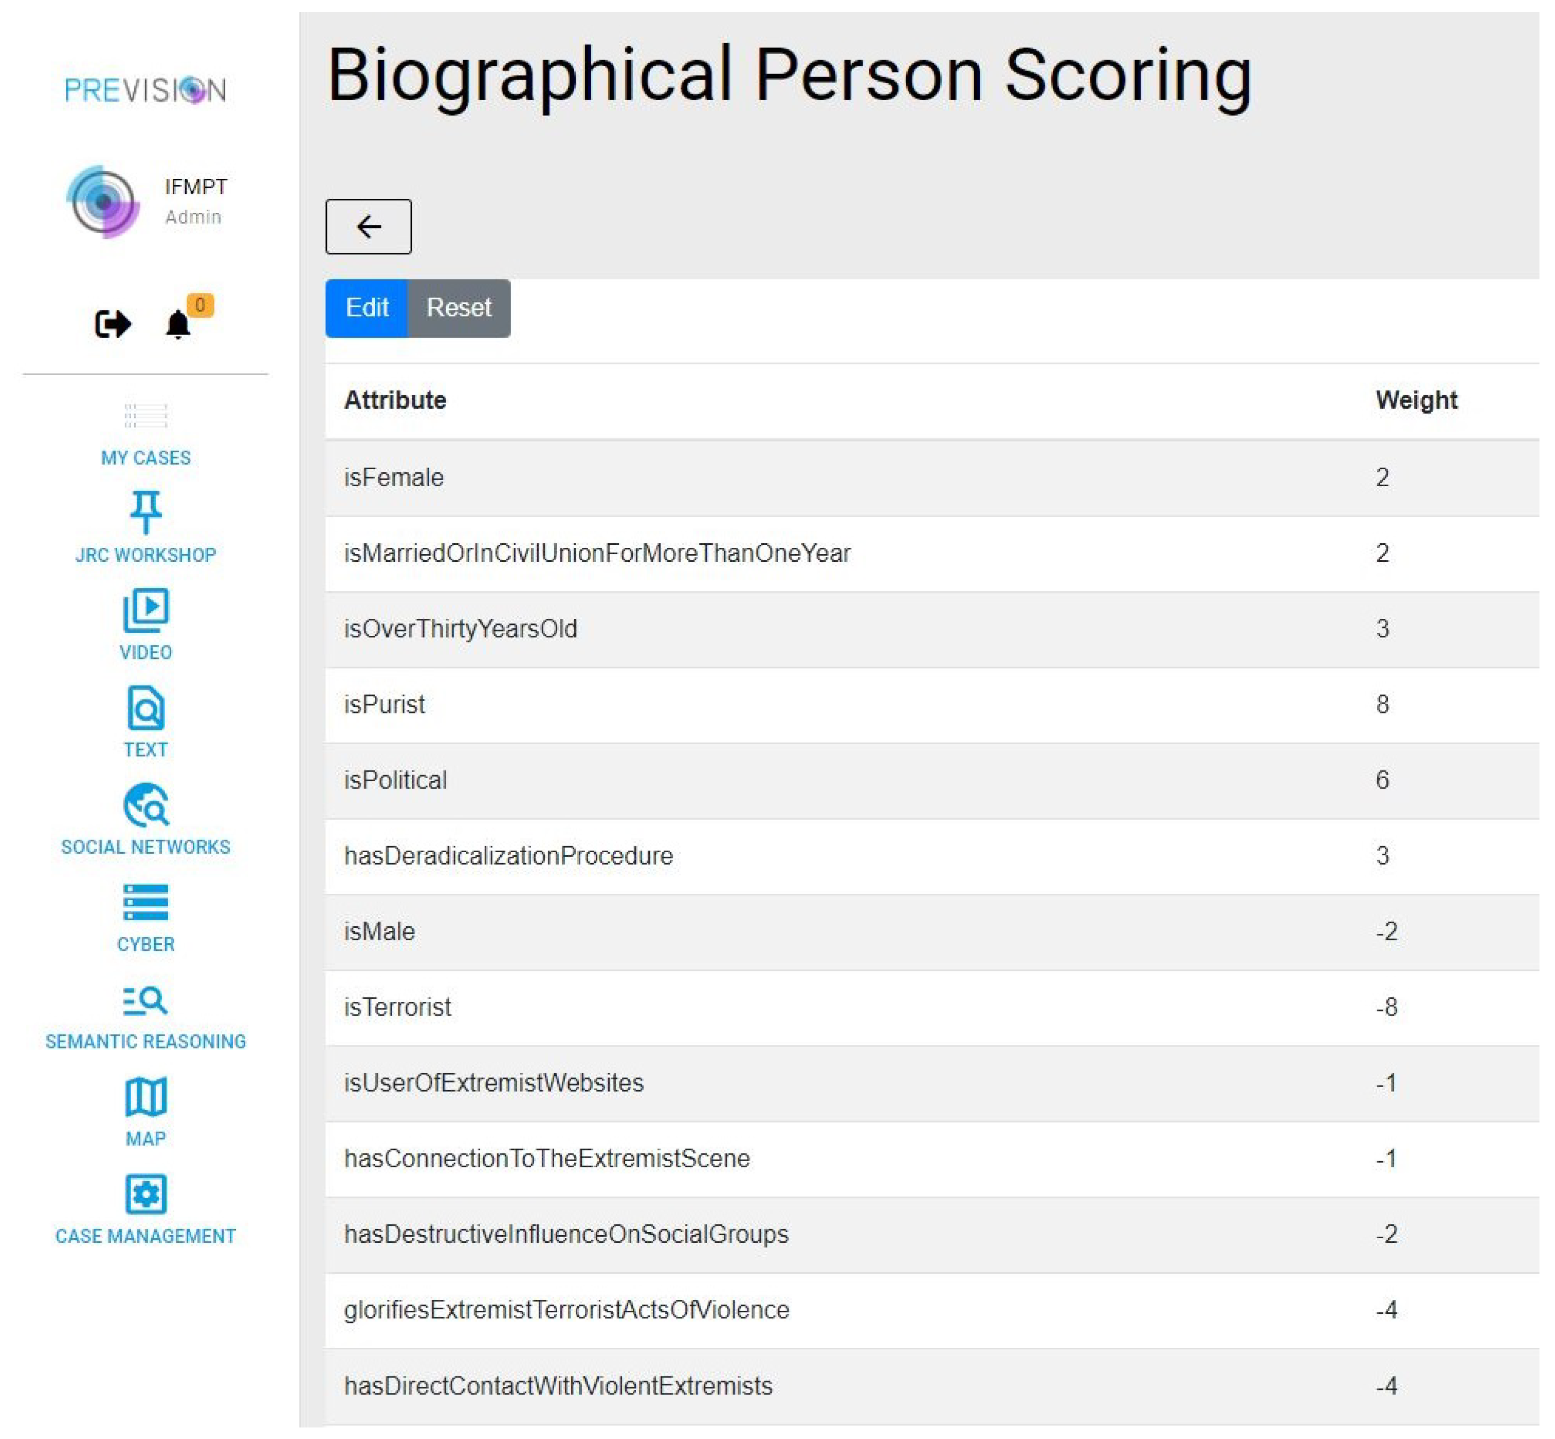Open the Text analysis icon
The image size is (1555, 1439).
click(x=146, y=707)
